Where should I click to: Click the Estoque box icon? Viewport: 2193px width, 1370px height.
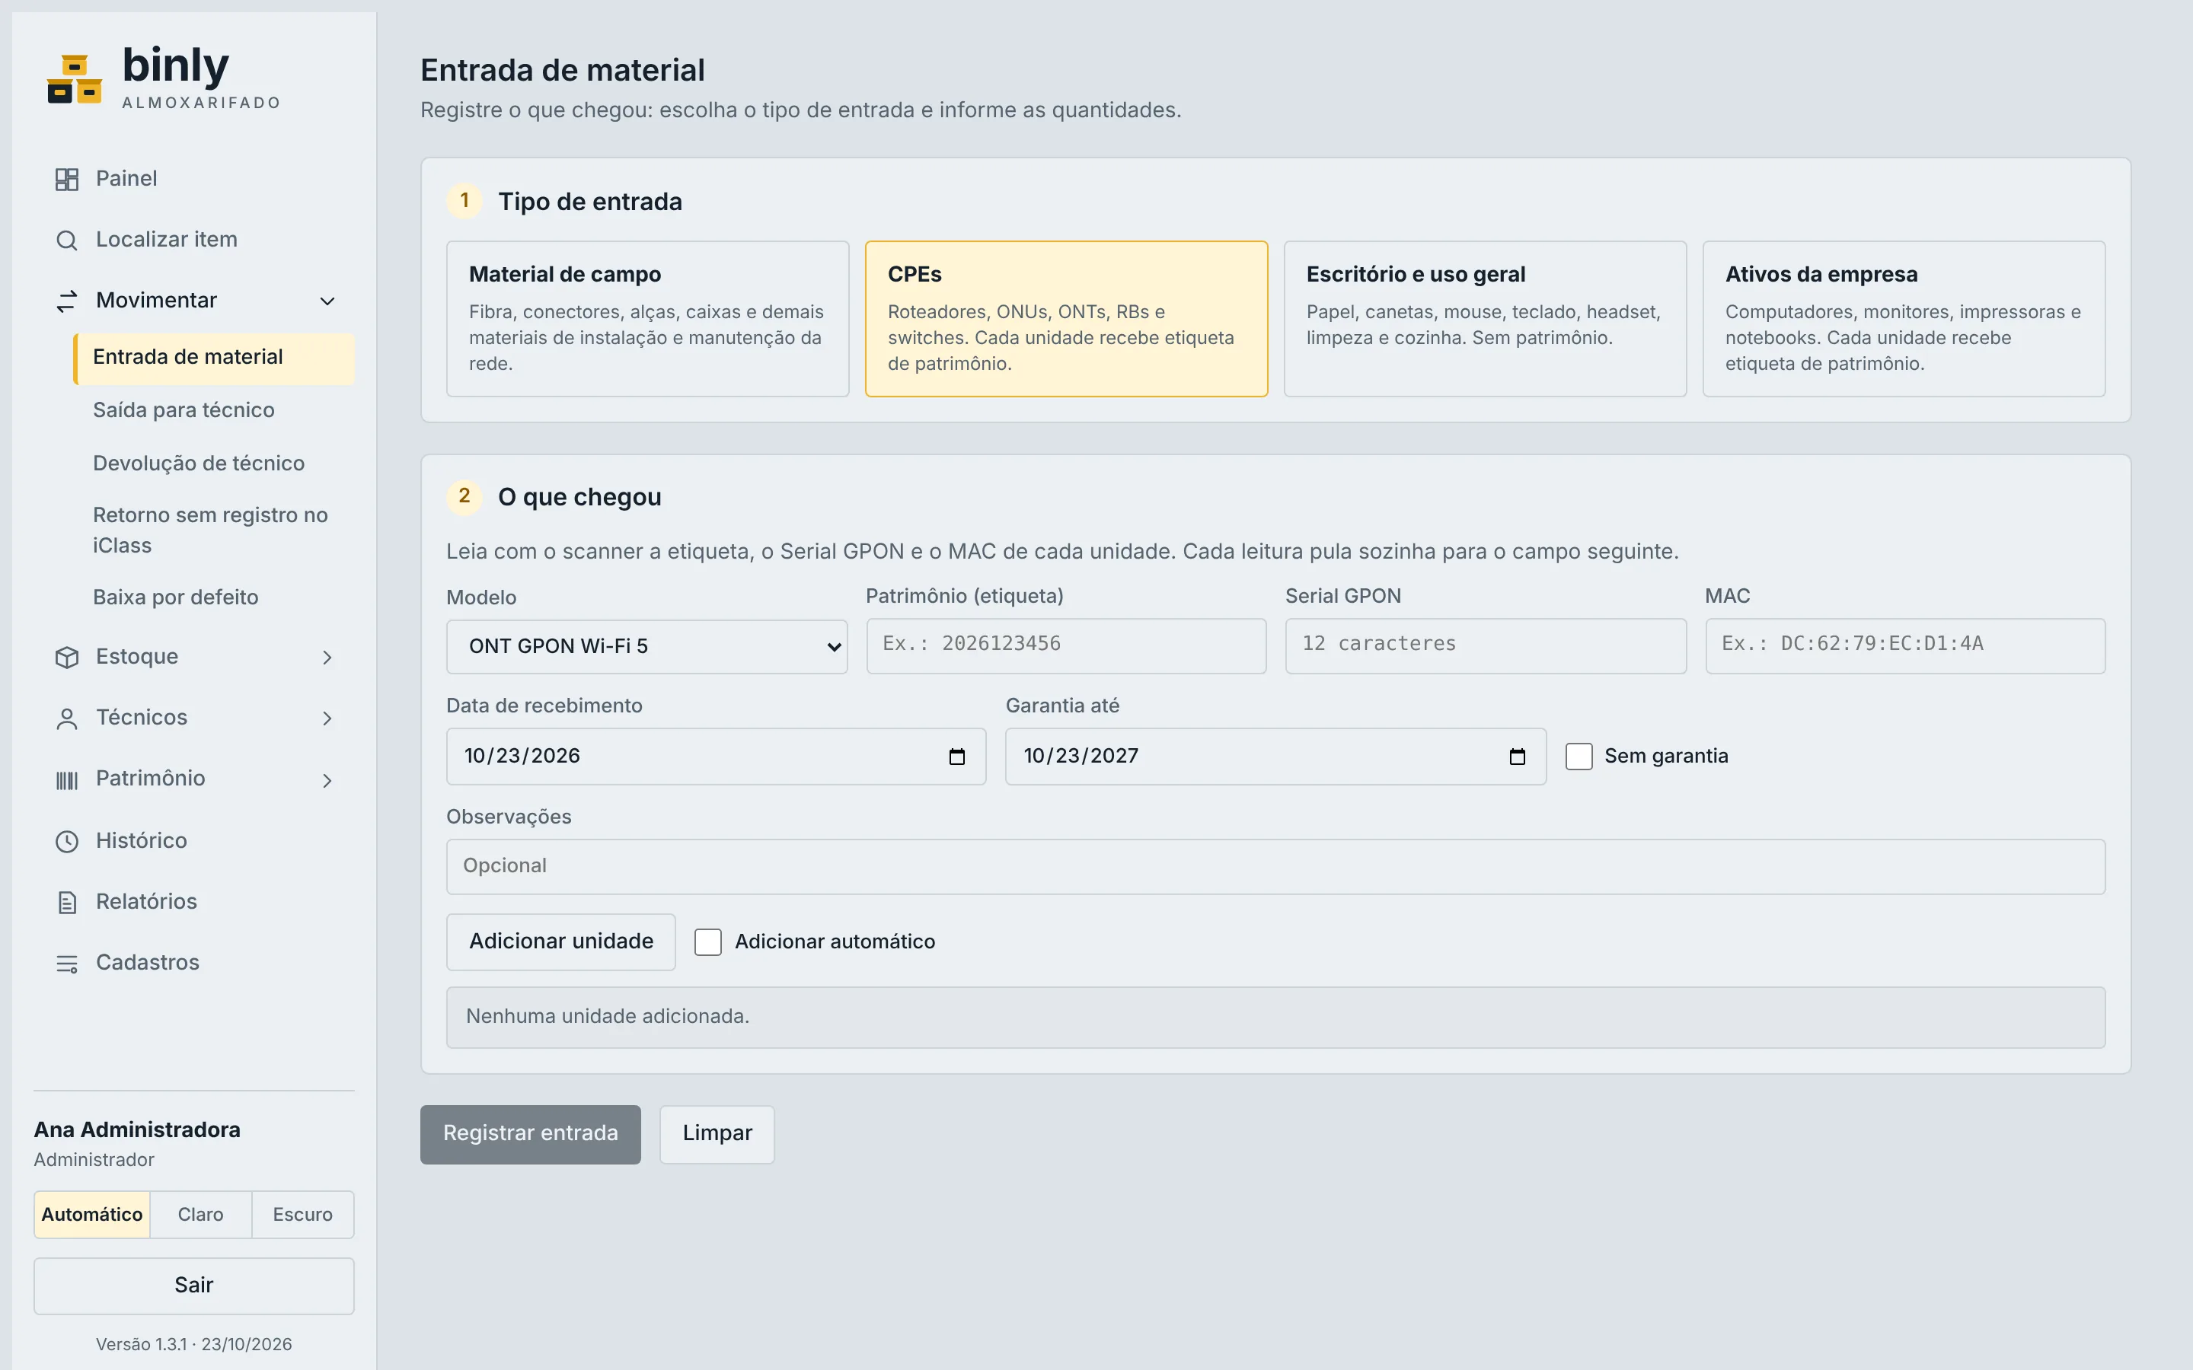pyautogui.click(x=67, y=657)
